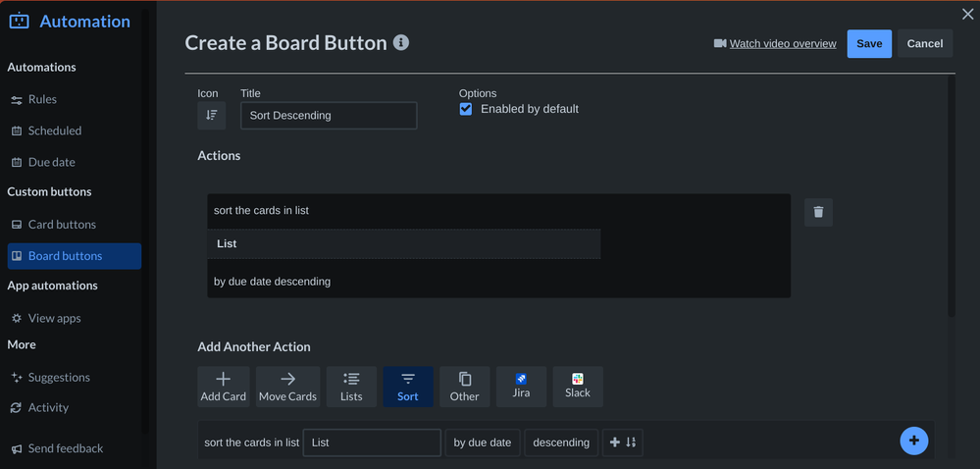Save the board button
This screenshot has height=469, width=980.
click(x=869, y=43)
